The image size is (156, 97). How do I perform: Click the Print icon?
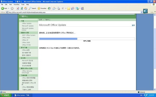click(x=58, y=9)
